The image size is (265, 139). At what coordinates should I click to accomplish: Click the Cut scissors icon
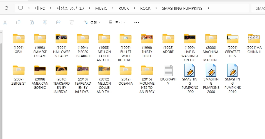5,22
